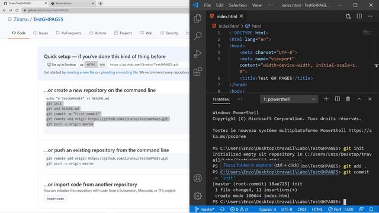The image size is (379, 213).
Task: Open terminal panel overflow ellipsis
Action: 239,99
